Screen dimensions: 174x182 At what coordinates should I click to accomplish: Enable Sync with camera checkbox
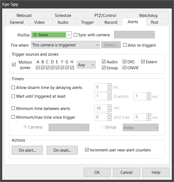point(75,35)
